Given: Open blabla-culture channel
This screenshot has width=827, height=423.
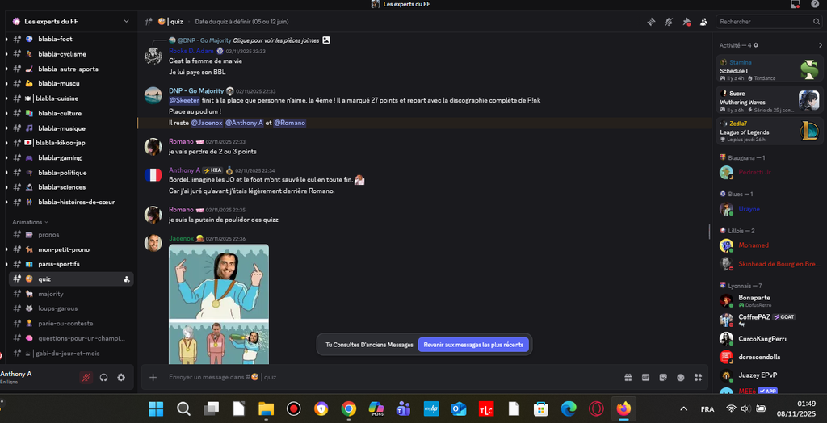Looking at the screenshot, I should [71, 113].
